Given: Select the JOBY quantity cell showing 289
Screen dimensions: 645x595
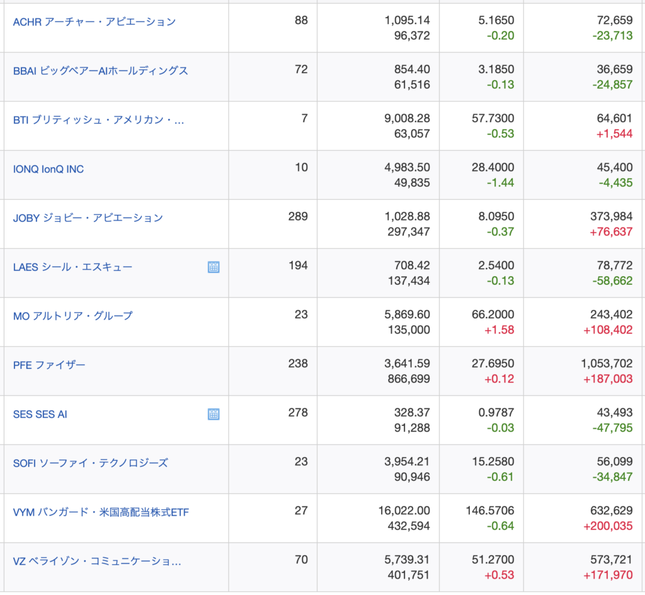Looking at the screenshot, I should tap(297, 217).
